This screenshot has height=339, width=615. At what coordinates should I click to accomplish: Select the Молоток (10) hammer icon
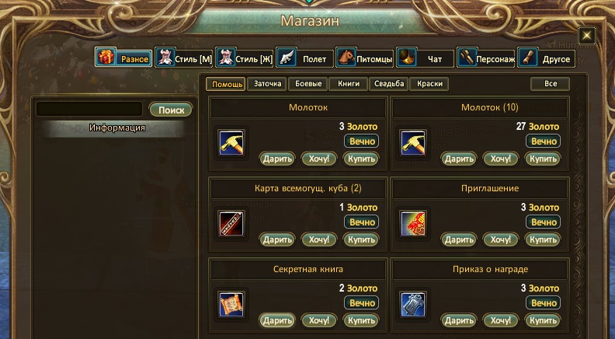(413, 142)
